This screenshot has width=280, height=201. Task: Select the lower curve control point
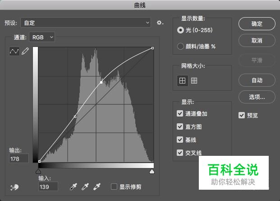[75, 117]
